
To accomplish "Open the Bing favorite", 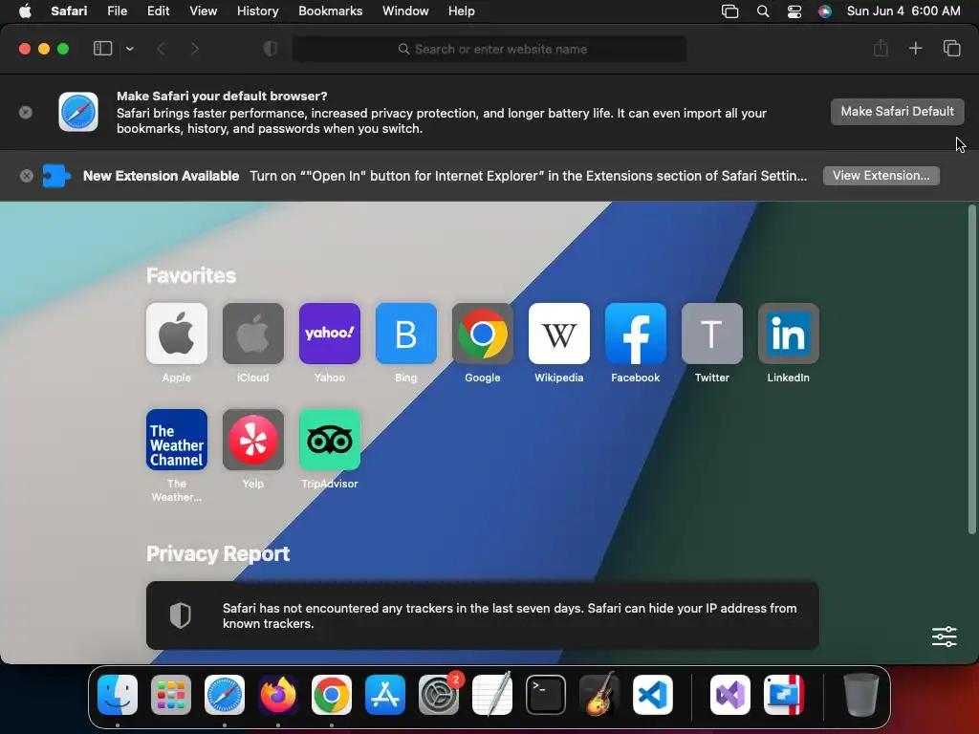I will pos(405,334).
